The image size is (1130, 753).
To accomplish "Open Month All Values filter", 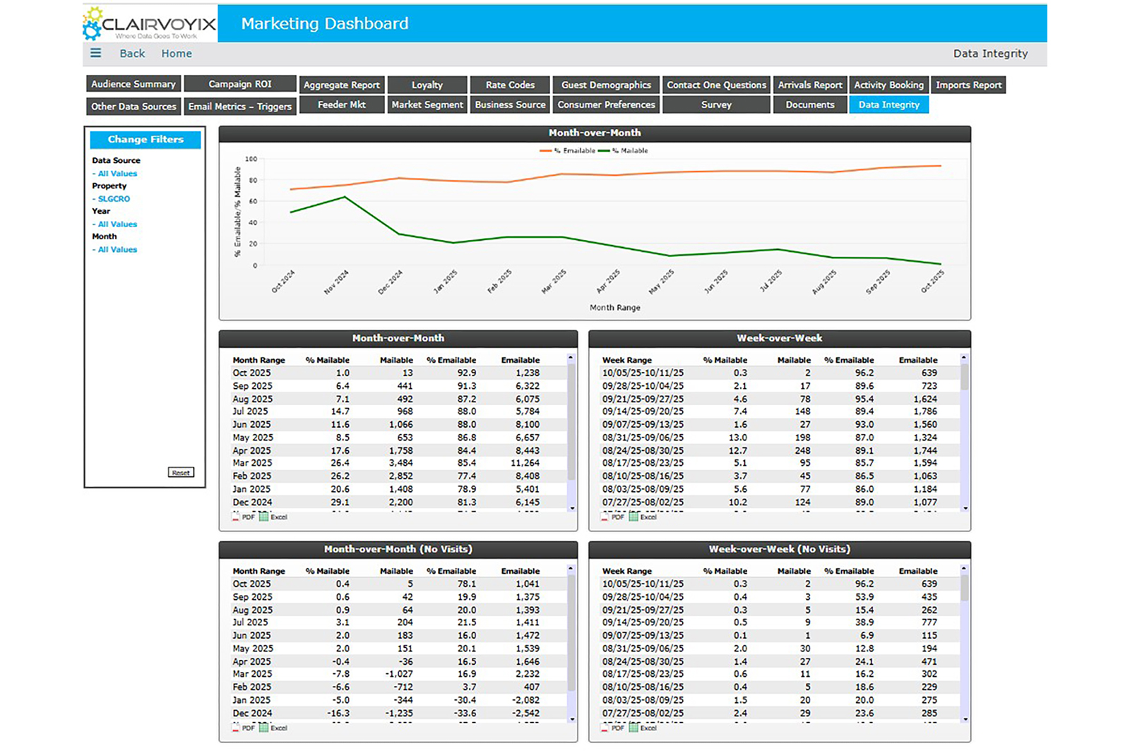I will coord(117,250).
